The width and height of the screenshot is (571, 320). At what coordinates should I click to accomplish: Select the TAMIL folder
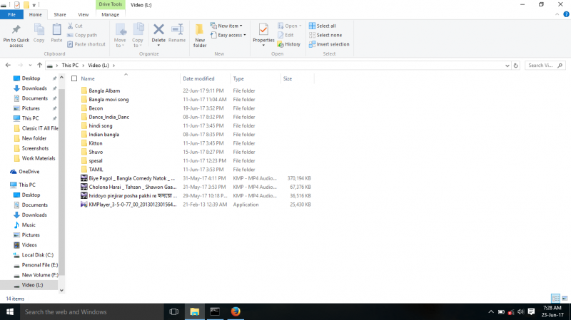96,170
